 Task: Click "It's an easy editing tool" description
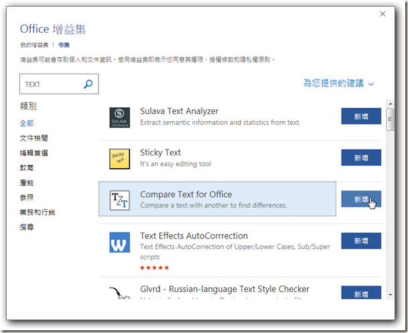coord(176,164)
